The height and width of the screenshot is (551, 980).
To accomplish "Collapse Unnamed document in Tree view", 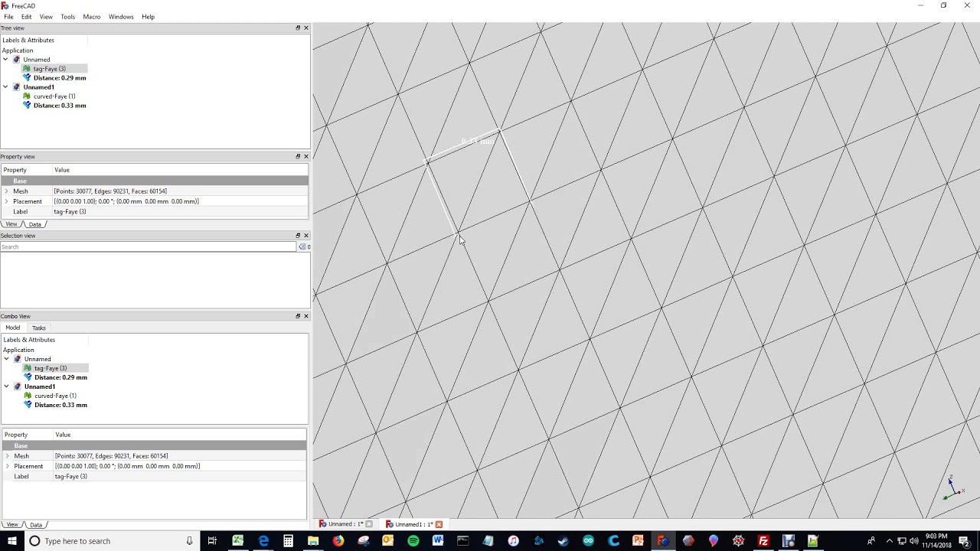I will click(x=5, y=60).
